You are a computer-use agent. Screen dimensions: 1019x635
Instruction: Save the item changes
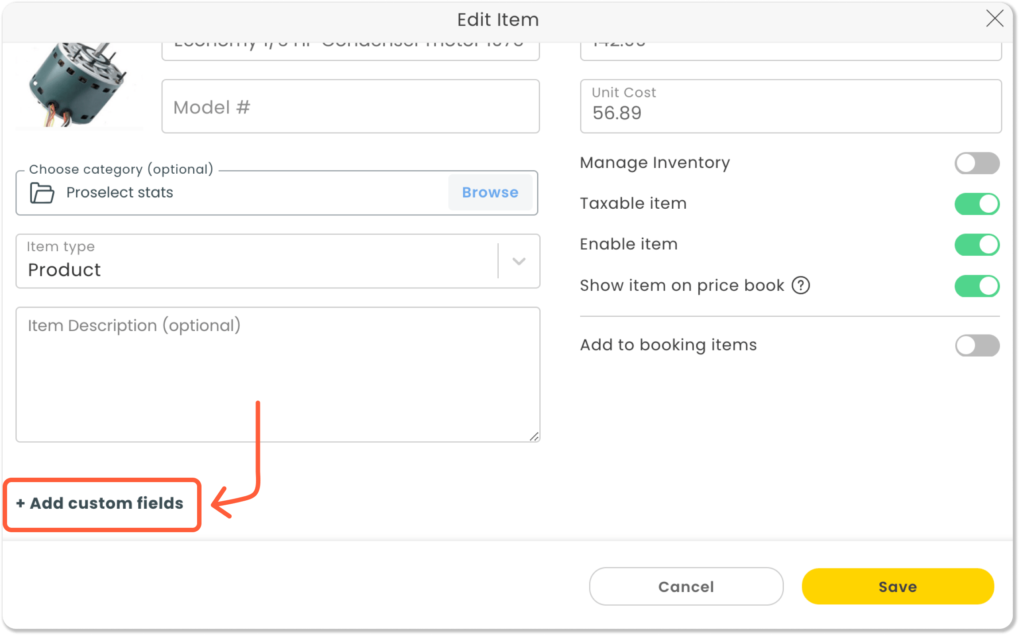897,586
